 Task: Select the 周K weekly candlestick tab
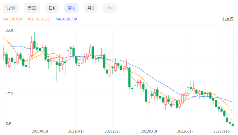pos(71,8)
